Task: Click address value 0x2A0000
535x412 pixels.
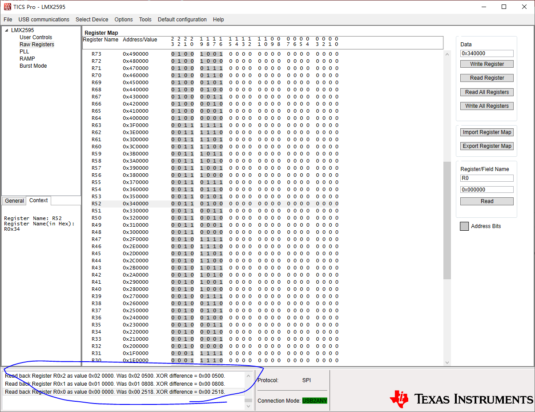Action: click(136, 275)
